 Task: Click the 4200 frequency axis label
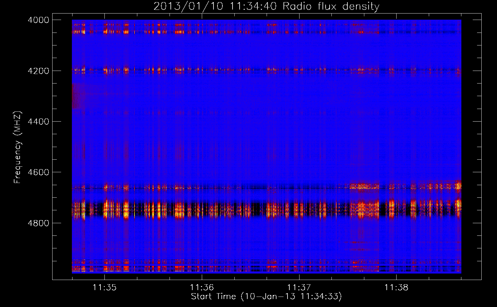[38, 71]
